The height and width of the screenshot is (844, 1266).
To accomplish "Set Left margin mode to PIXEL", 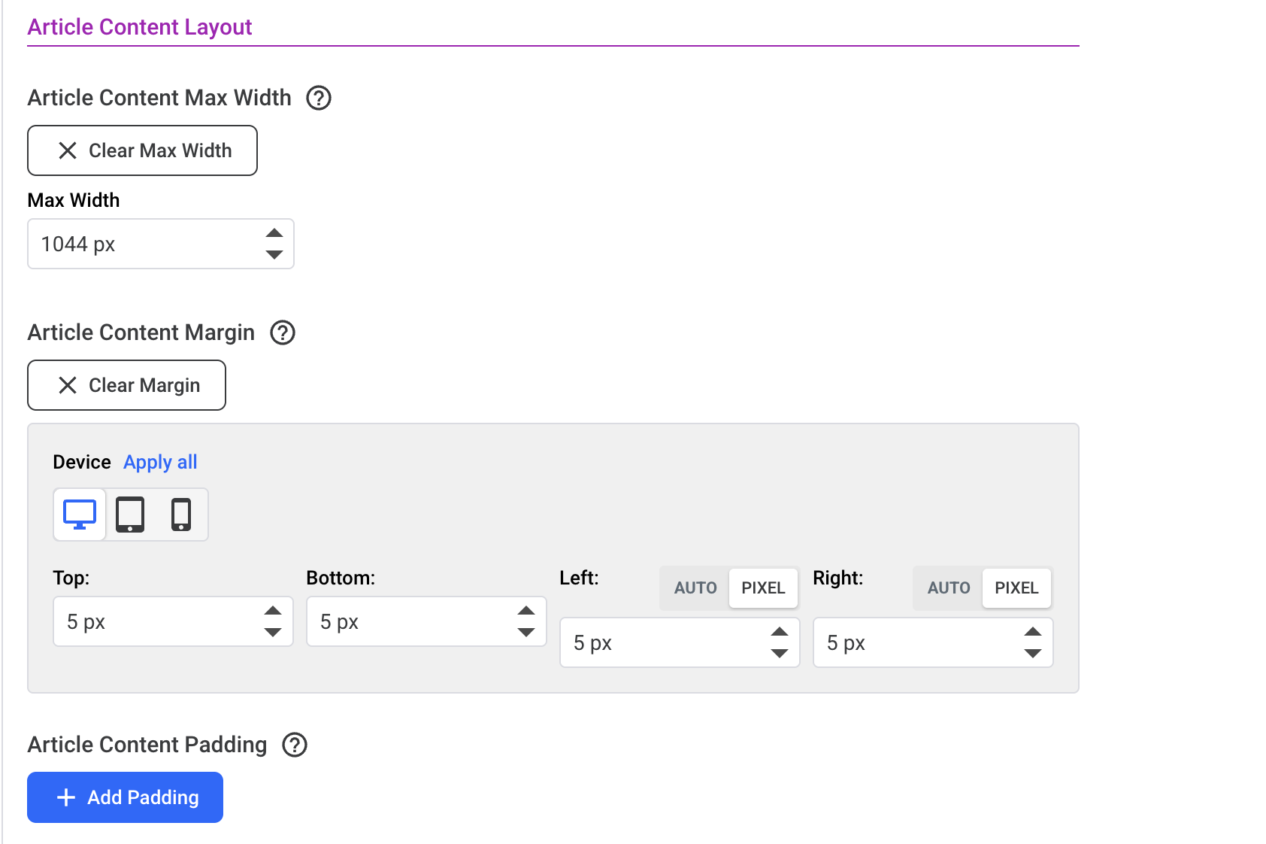I will click(763, 588).
